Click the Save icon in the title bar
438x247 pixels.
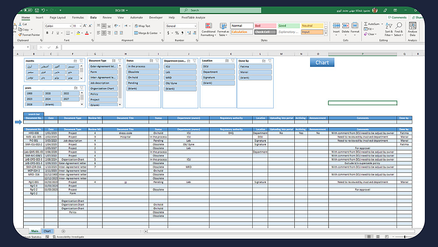[37, 11]
